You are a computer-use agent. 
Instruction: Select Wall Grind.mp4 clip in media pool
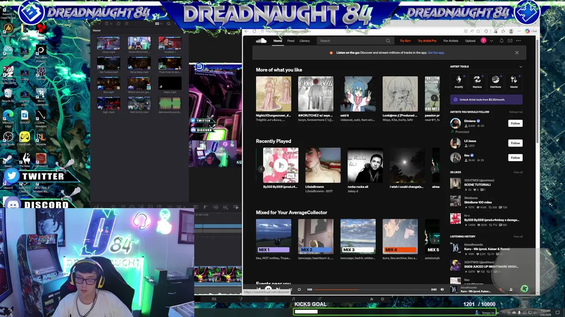point(139,105)
